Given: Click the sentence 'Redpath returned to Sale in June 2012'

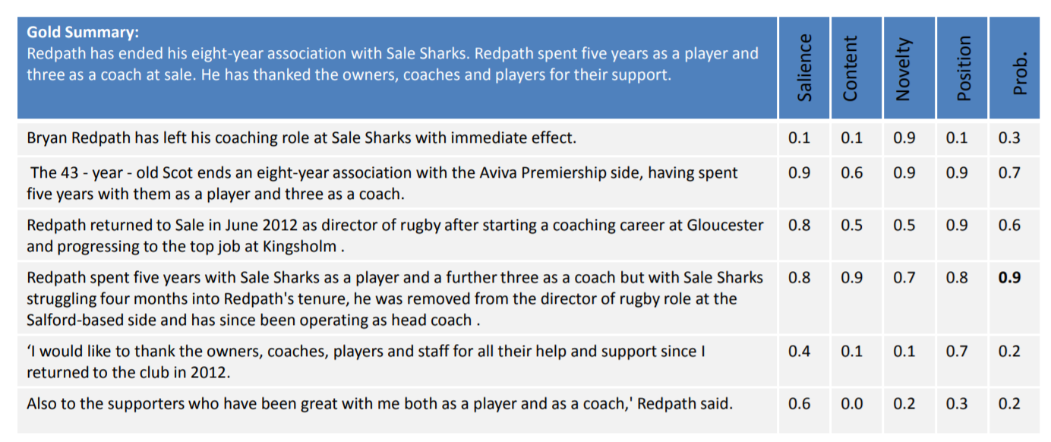Looking at the screenshot, I should click(395, 235).
